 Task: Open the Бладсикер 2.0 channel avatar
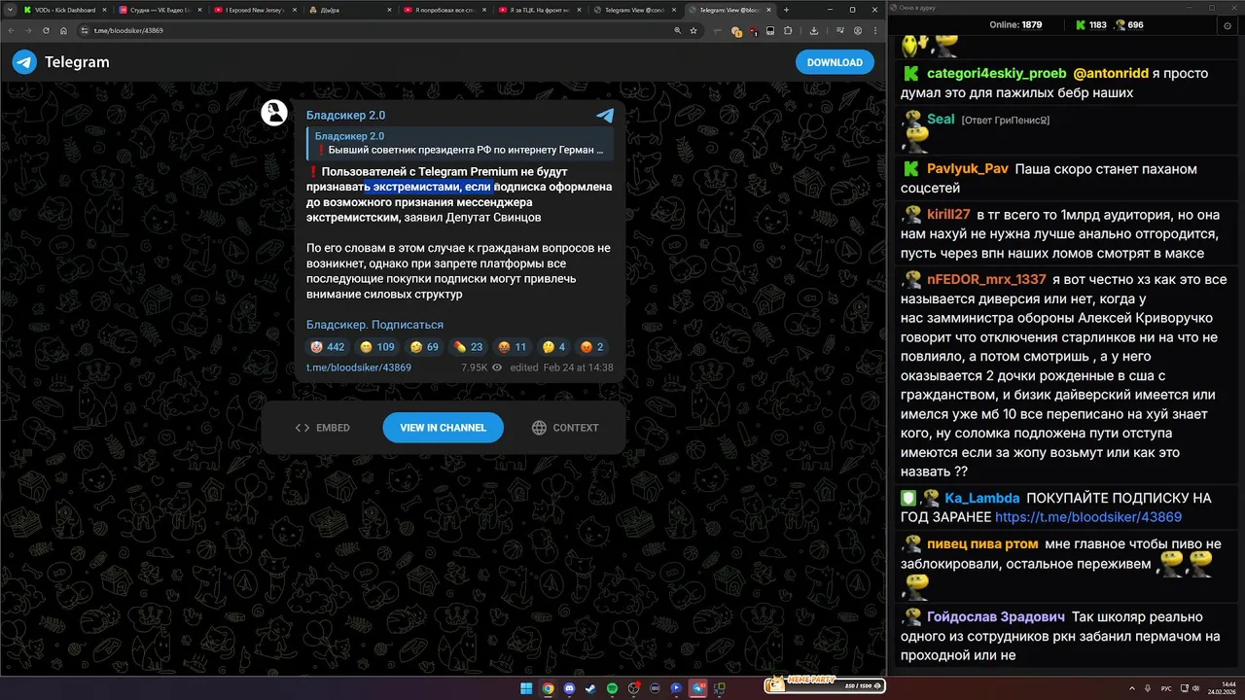(x=274, y=113)
